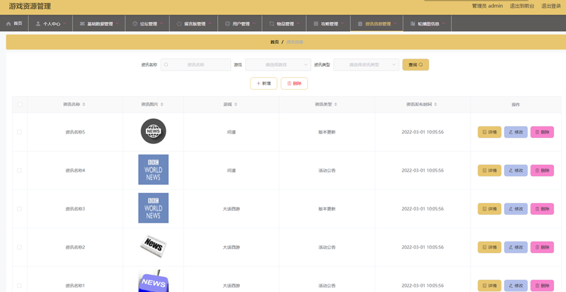Click 退出到前台 link

pyautogui.click(x=521, y=6)
